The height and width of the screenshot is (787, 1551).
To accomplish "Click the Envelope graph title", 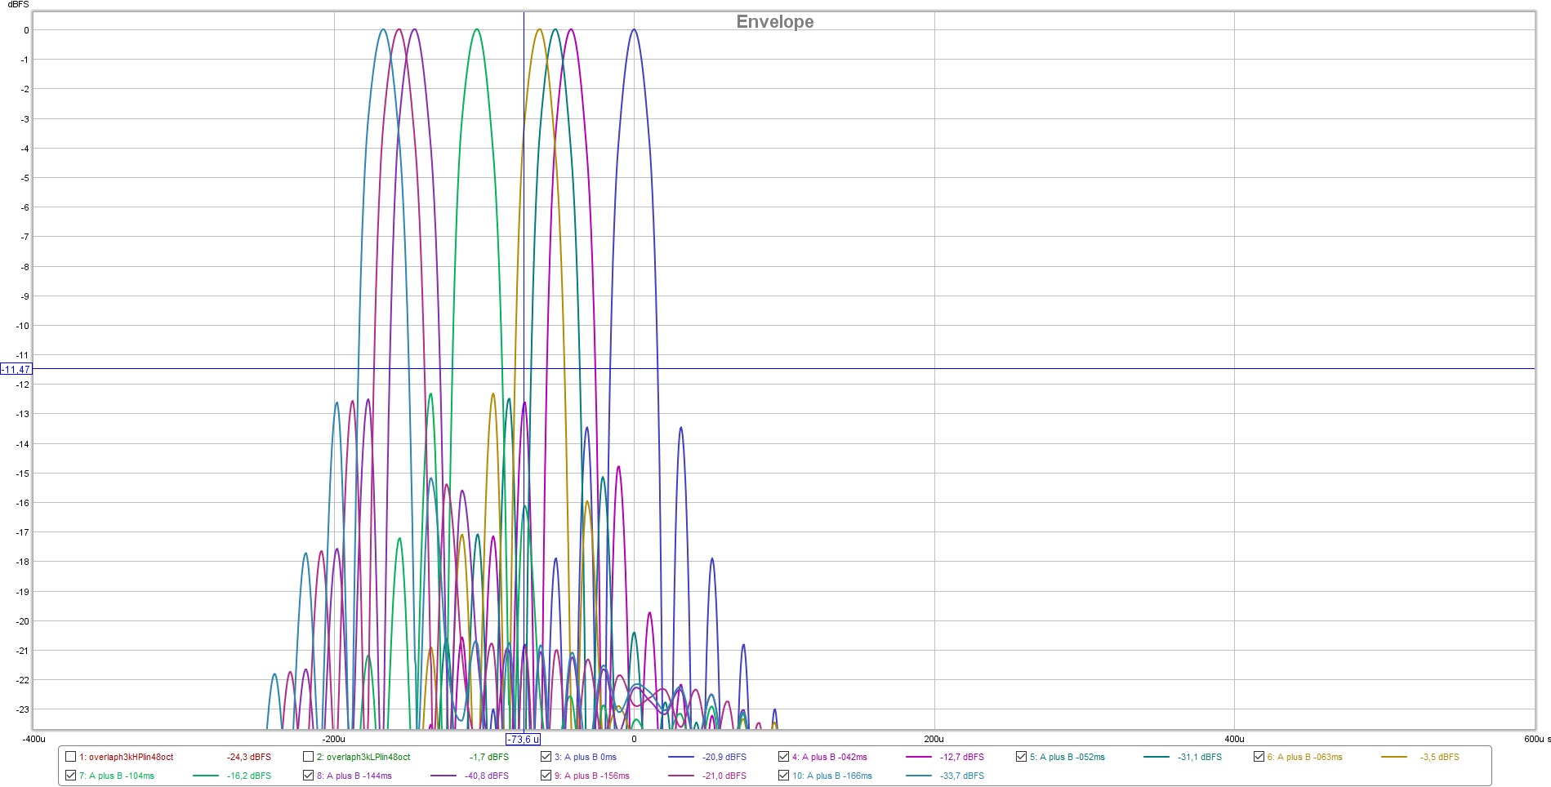I will point(775,22).
